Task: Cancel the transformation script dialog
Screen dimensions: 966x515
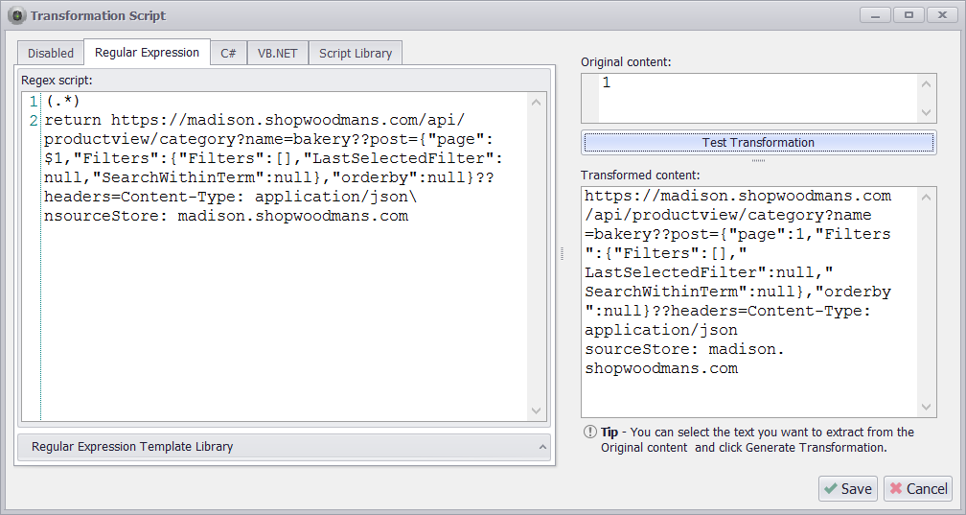Action: tap(917, 488)
